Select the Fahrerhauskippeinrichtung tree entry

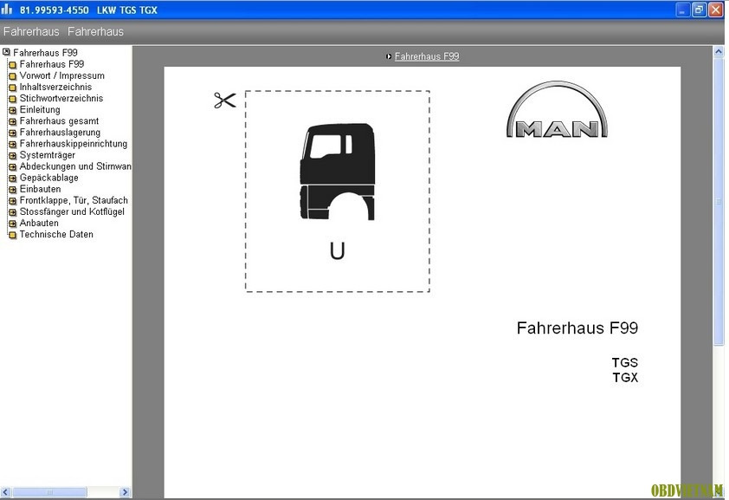(74, 144)
